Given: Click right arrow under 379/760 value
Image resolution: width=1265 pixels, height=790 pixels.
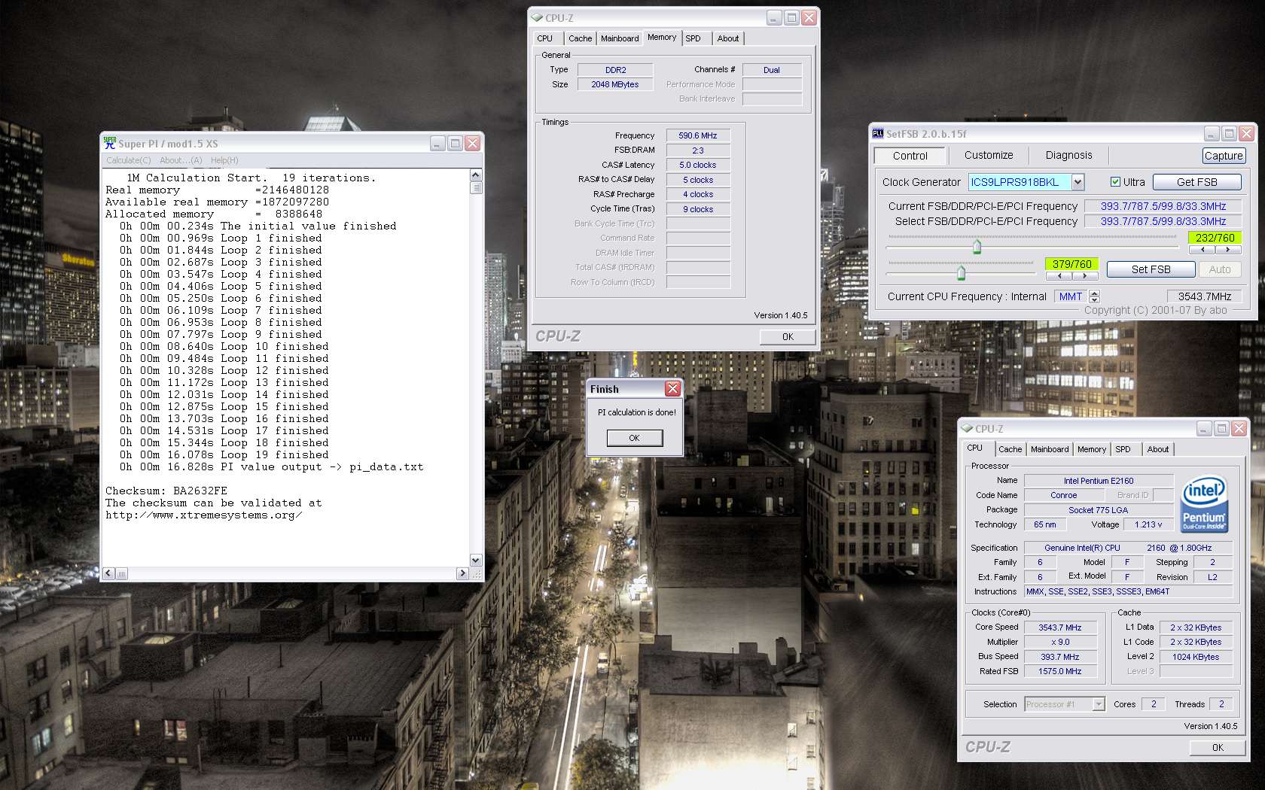Looking at the screenshot, I should point(1084,275).
